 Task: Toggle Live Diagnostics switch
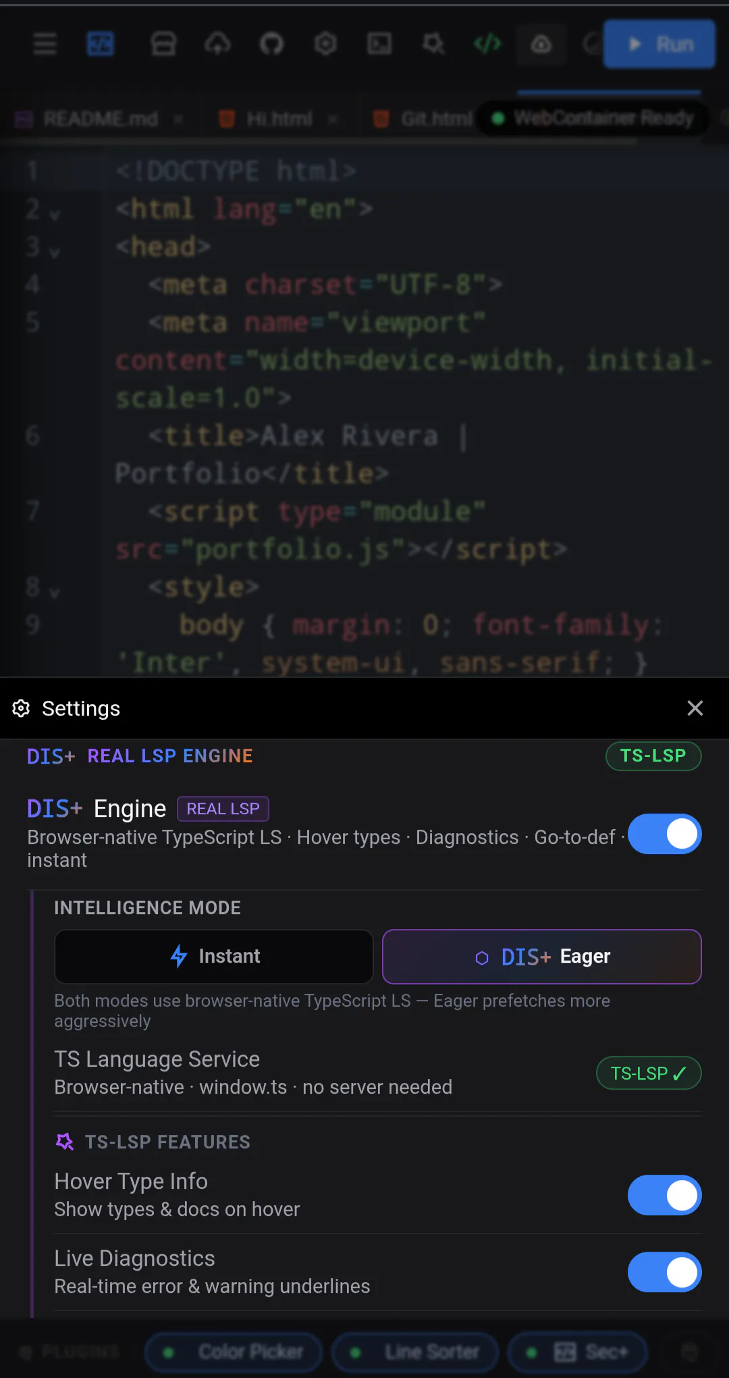(665, 1272)
